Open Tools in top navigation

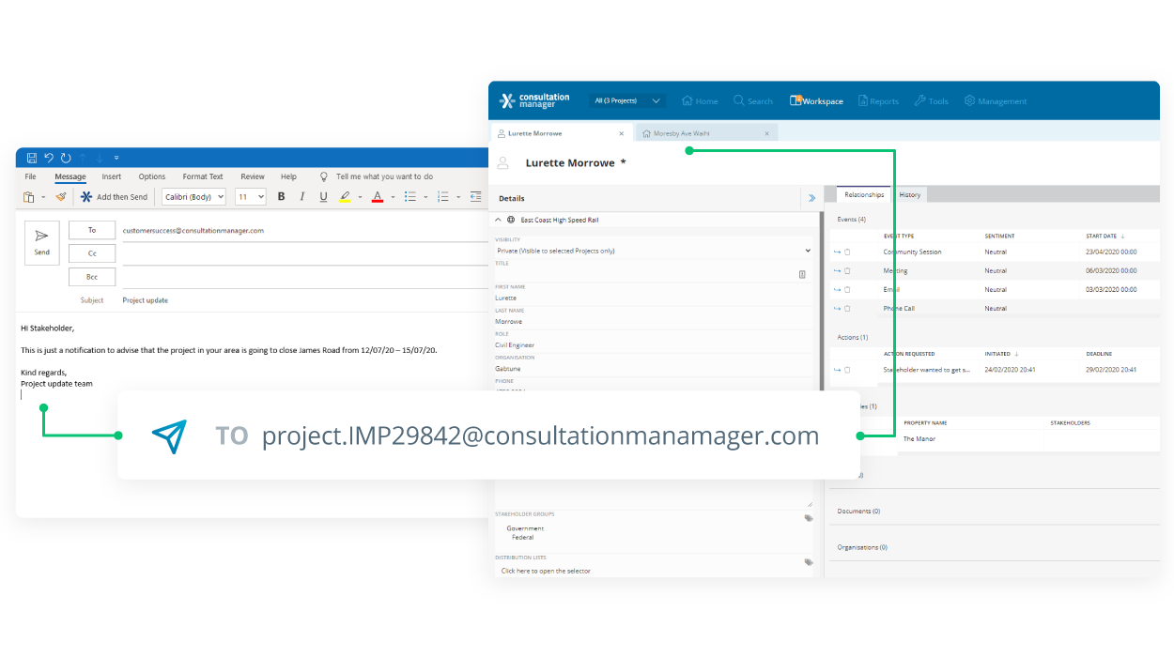point(931,100)
